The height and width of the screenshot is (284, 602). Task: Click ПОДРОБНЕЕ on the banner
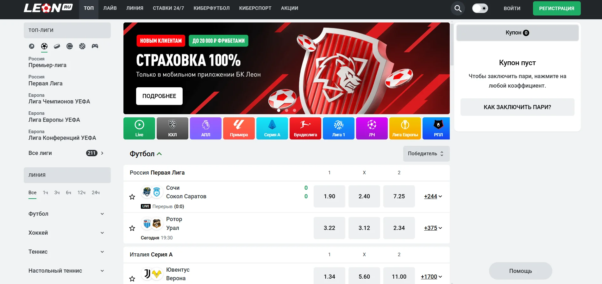[x=159, y=96]
